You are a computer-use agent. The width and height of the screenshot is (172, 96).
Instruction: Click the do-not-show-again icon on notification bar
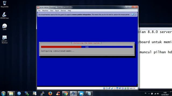(135, 14)
